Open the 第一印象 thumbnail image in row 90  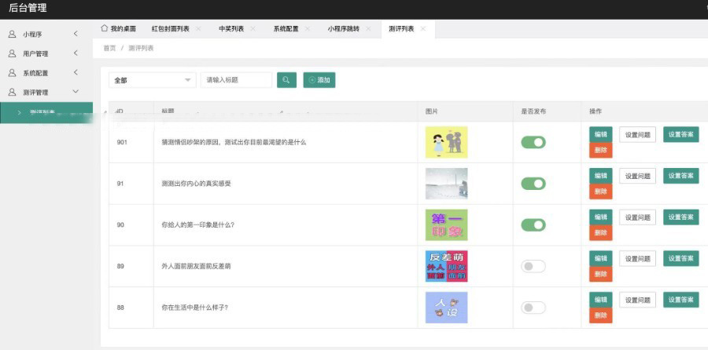446,224
